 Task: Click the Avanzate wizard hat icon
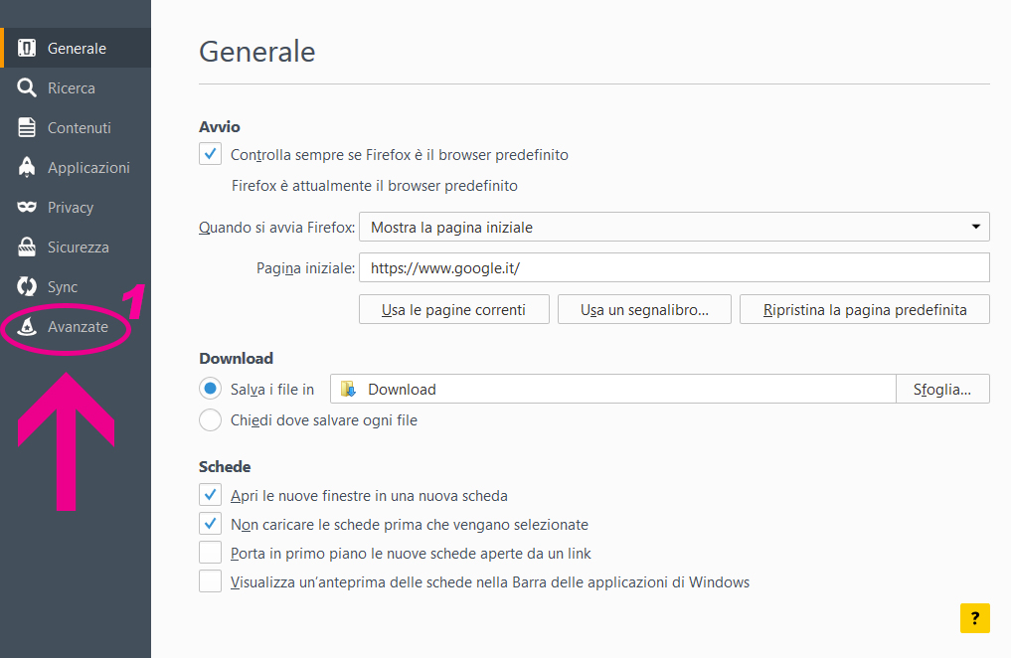click(27, 326)
